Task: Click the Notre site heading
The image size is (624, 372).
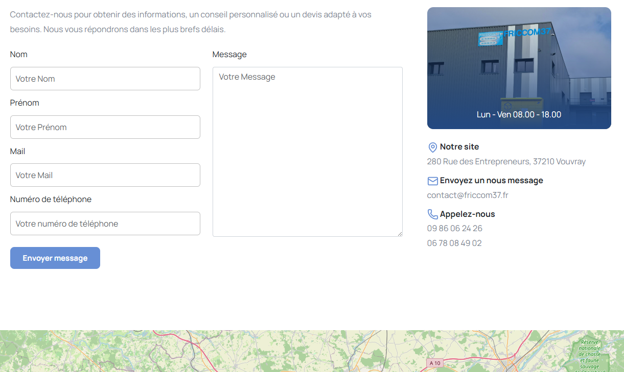Action: [x=459, y=146]
